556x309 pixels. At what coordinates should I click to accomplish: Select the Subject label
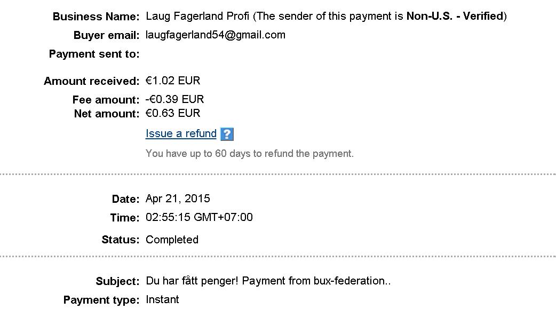coord(117,281)
